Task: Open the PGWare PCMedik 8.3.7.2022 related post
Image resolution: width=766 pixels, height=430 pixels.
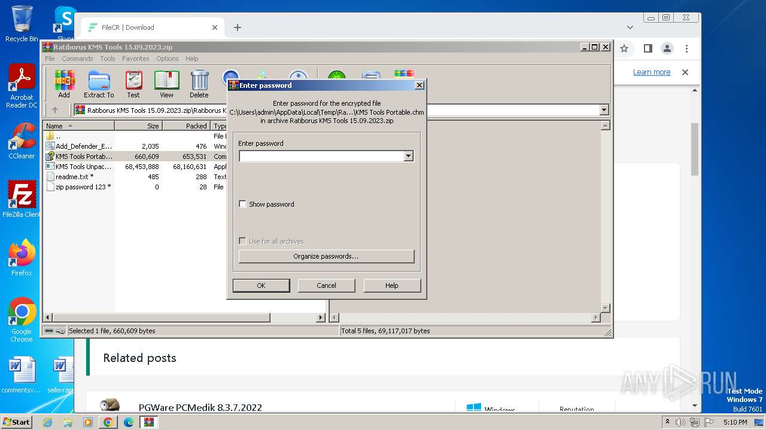Action: [x=200, y=408]
